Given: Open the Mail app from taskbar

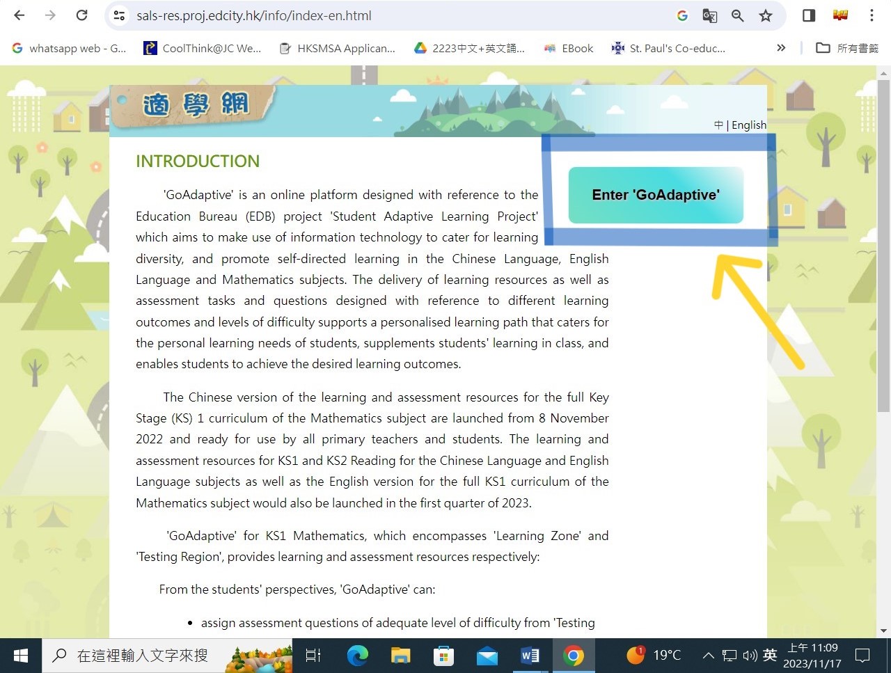Looking at the screenshot, I should click(487, 656).
